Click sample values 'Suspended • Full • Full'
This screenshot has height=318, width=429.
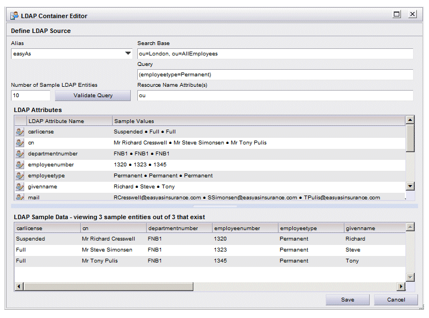pos(144,132)
